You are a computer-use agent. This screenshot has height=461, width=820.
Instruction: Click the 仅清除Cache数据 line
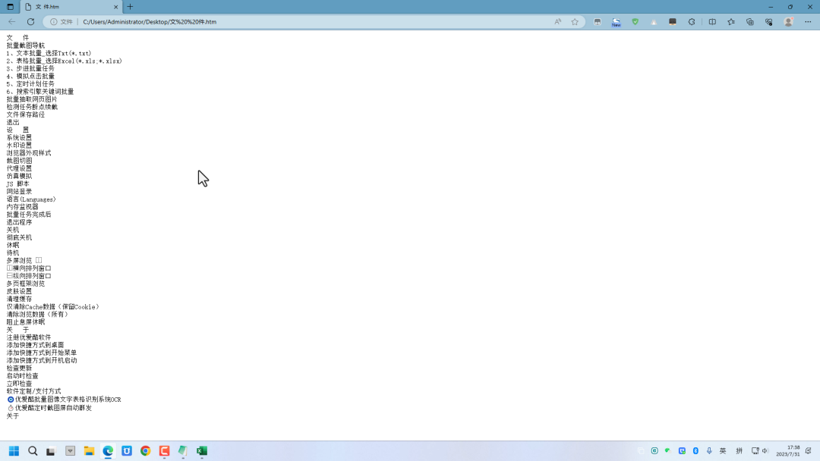(x=53, y=306)
